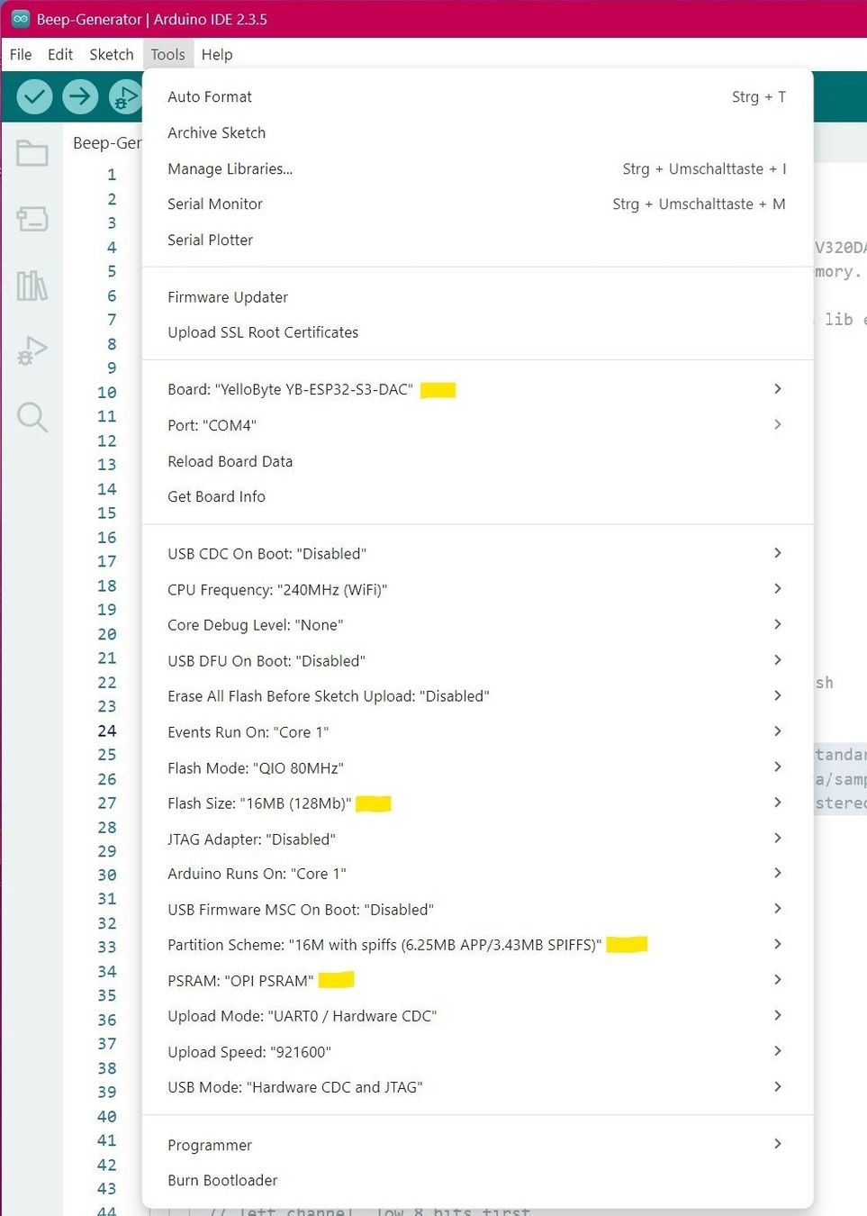Viewport: 867px width, 1216px height.
Task: Close the Tools menu via its header
Action: tap(168, 55)
